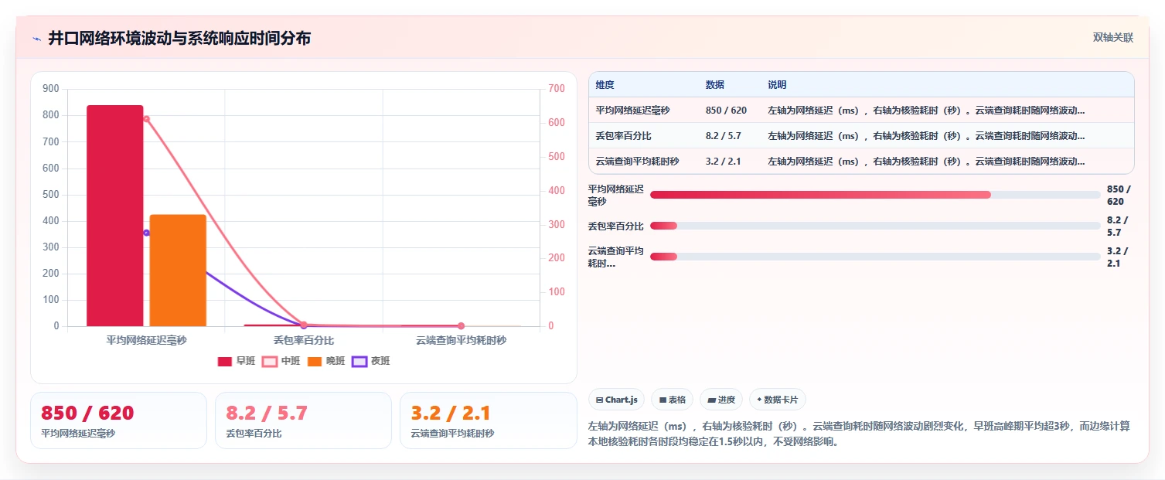Click the lightning icon beside the panel title
This screenshot has width=1165, height=480.
(36, 39)
